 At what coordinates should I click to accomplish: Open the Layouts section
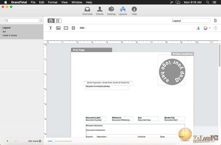tap(123, 11)
